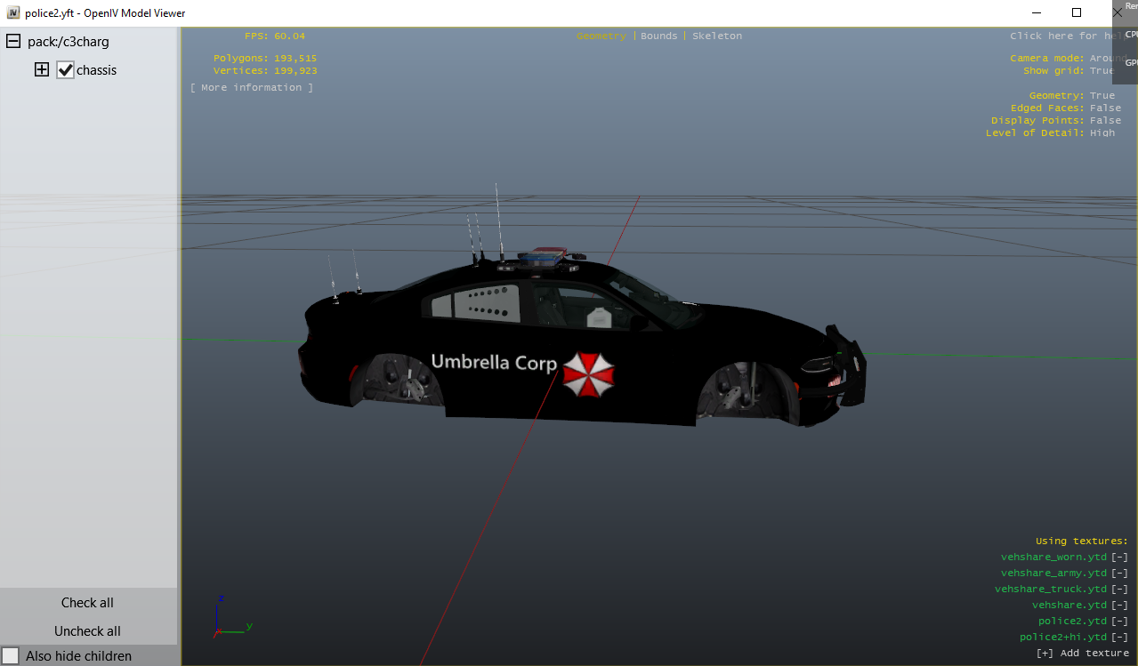Switch to the Bounds view tab
Image resolution: width=1138 pixels, height=666 pixels.
[x=658, y=36]
